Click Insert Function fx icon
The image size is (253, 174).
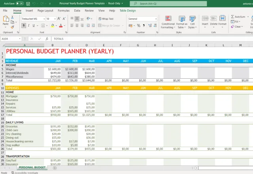pos(47,39)
